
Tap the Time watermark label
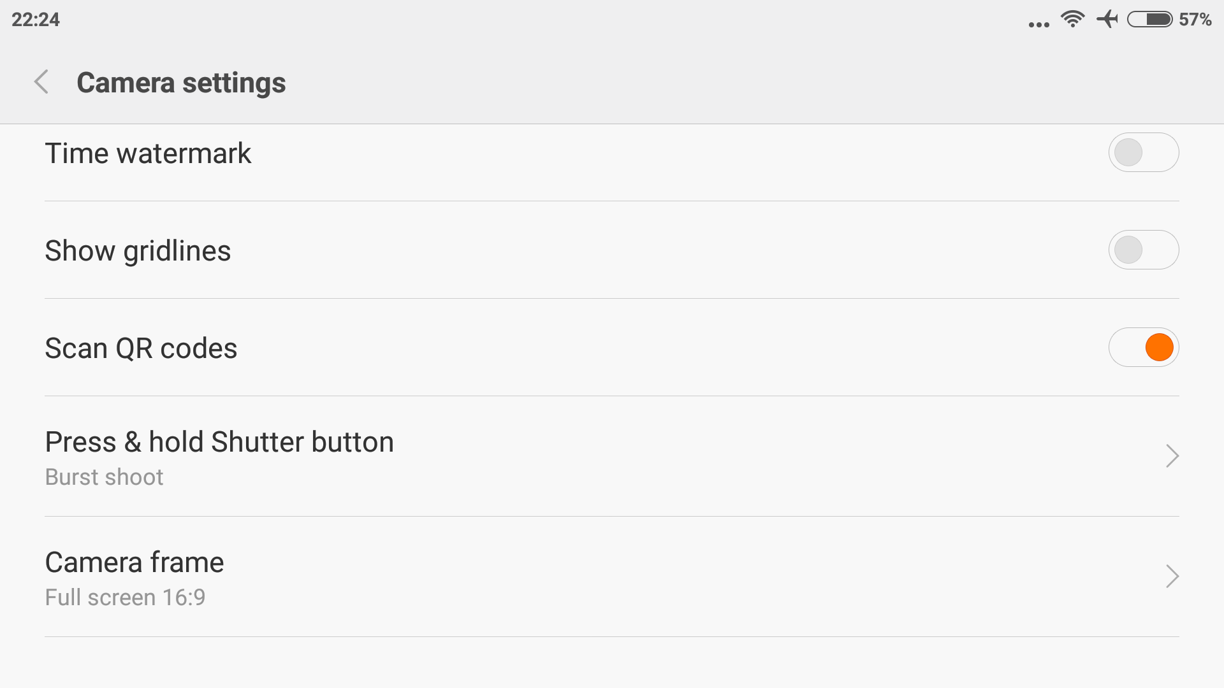(148, 154)
